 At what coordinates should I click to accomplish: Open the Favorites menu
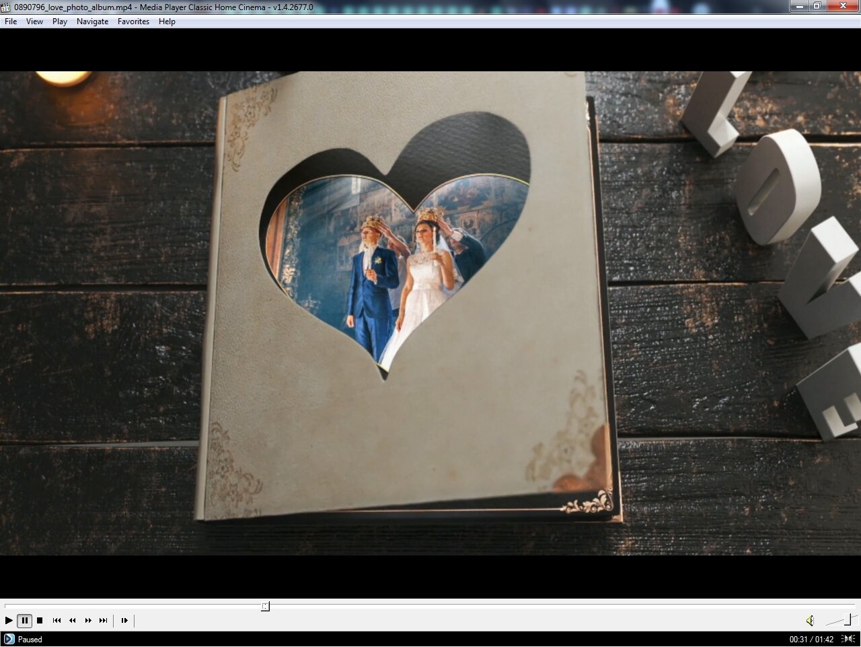[x=133, y=22]
